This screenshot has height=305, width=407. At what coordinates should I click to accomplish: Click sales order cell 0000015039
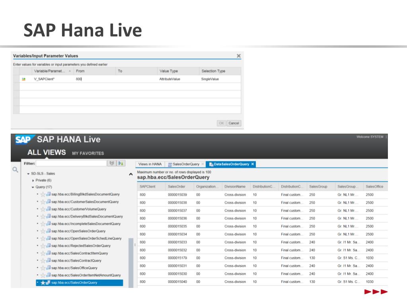coord(177,195)
